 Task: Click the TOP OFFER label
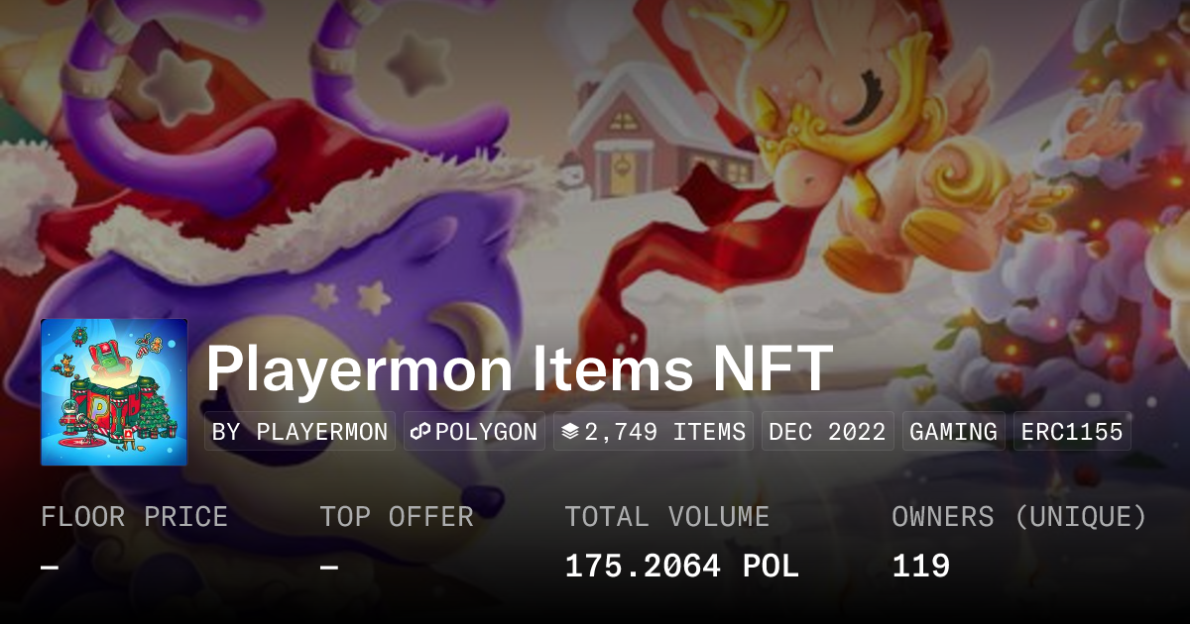(397, 517)
